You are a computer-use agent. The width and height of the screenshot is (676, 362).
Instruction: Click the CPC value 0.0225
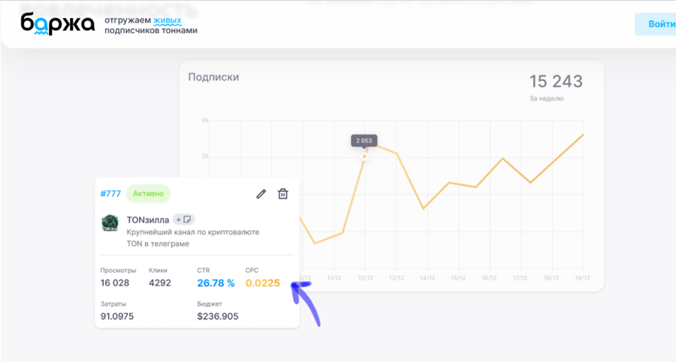click(x=262, y=283)
